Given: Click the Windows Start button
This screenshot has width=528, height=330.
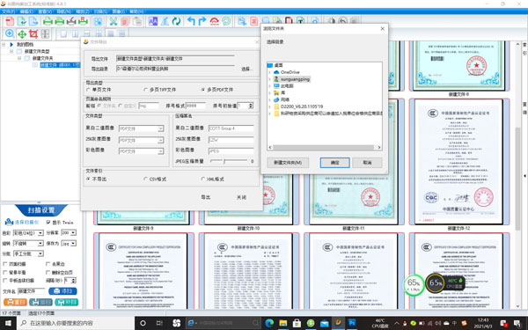Looking at the screenshot, I should (x=8, y=323).
